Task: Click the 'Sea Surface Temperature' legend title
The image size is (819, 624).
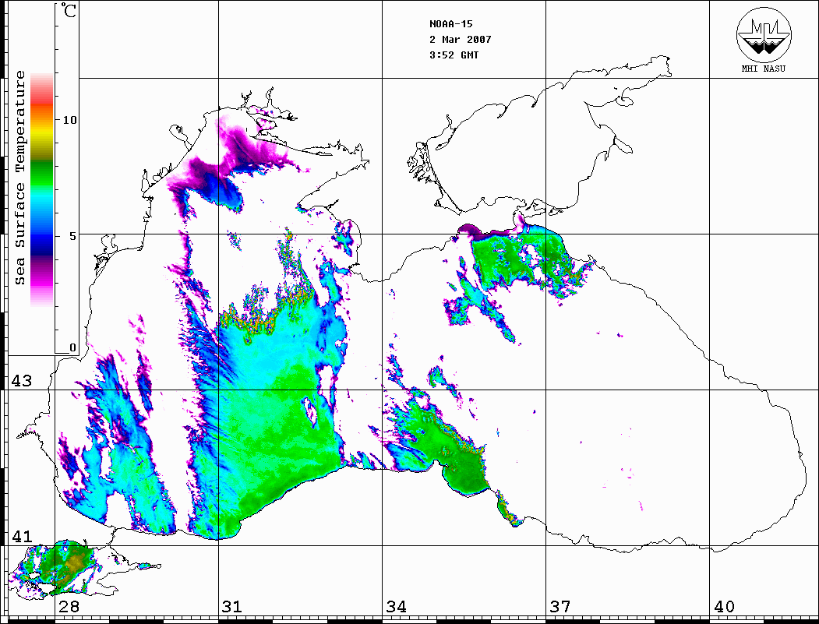Action: point(19,178)
